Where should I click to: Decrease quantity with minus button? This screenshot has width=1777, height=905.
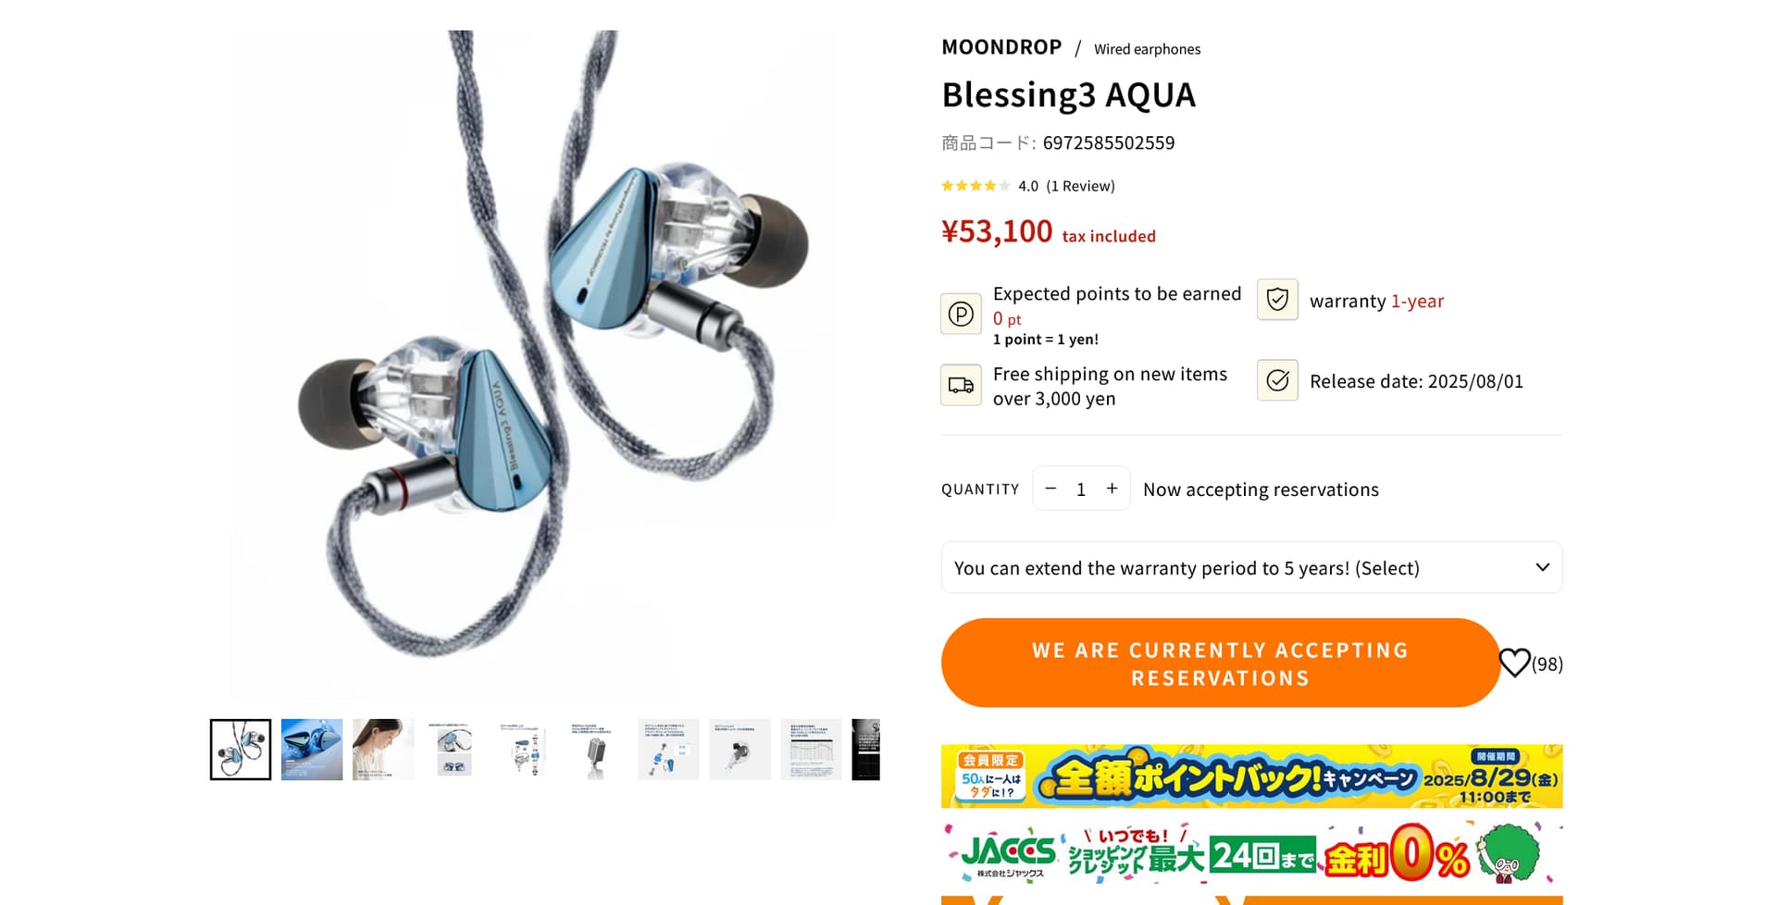1050,489
